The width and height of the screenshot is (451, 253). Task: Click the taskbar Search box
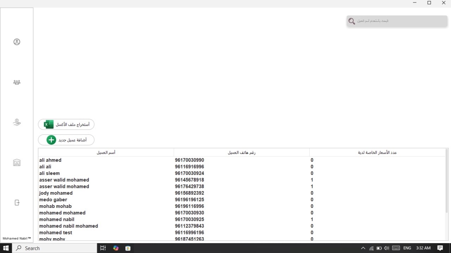pos(55,248)
